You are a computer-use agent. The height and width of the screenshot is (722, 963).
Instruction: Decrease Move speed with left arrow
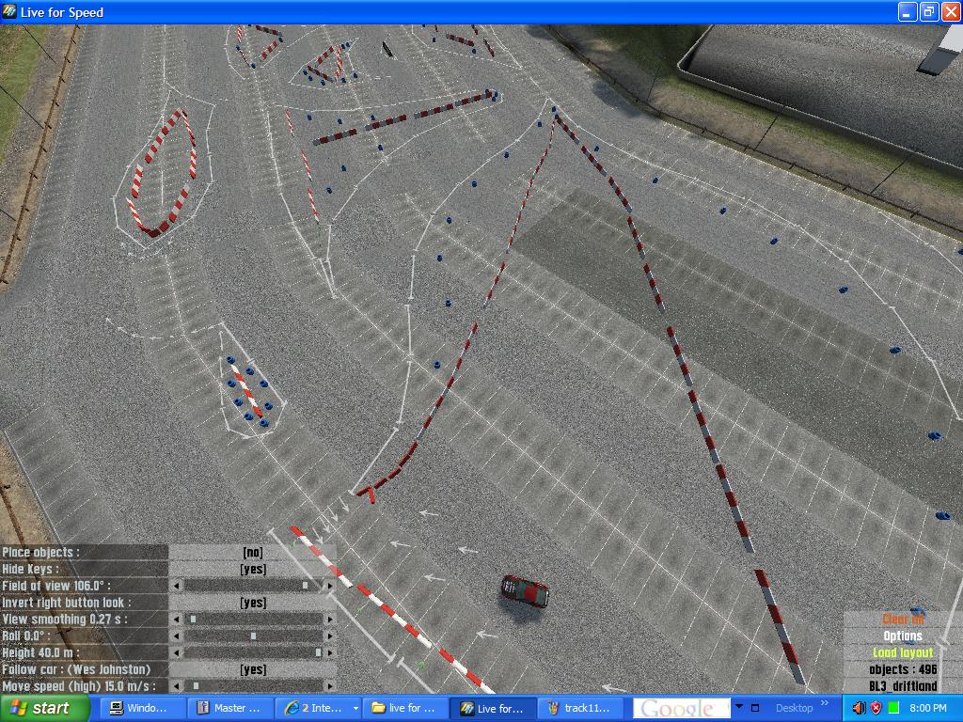(177, 685)
